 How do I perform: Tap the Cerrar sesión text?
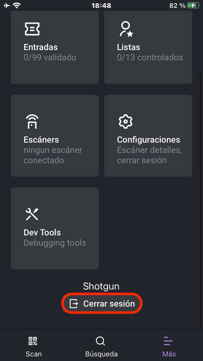[x=109, y=304]
